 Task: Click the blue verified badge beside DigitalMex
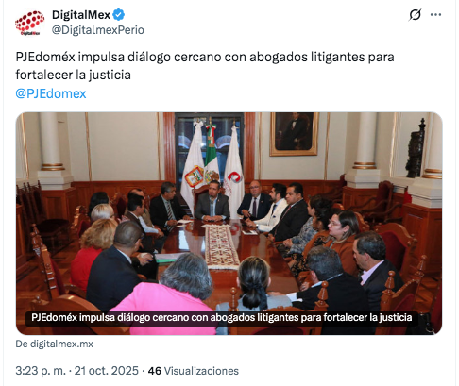click(119, 15)
